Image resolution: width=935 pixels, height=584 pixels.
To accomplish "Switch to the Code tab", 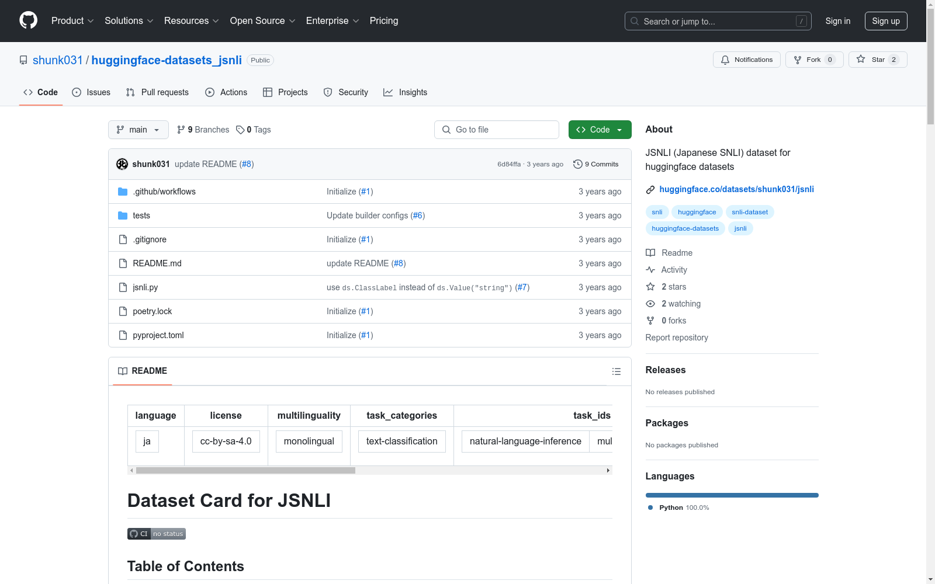I will point(41,92).
